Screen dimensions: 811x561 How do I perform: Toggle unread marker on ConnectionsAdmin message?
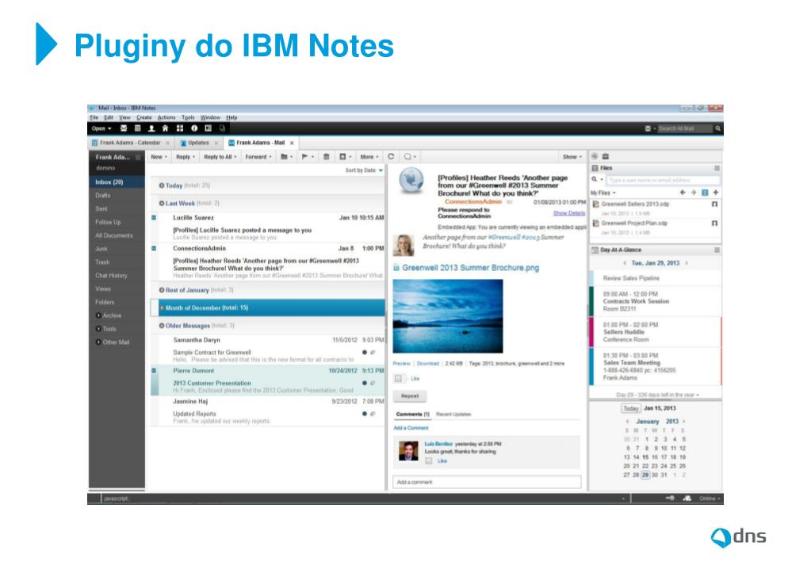pyautogui.click(x=154, y=249)
